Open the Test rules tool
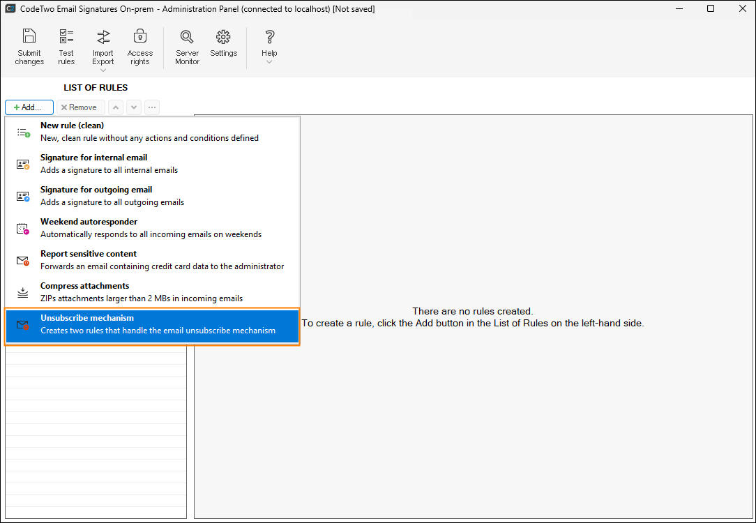The height and width of the screenshot is (523, 756). (x=66, y=37)
